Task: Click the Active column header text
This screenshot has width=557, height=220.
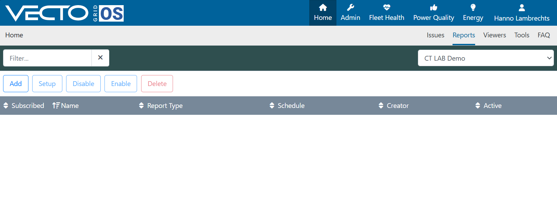Action: [x=493, y=106]
